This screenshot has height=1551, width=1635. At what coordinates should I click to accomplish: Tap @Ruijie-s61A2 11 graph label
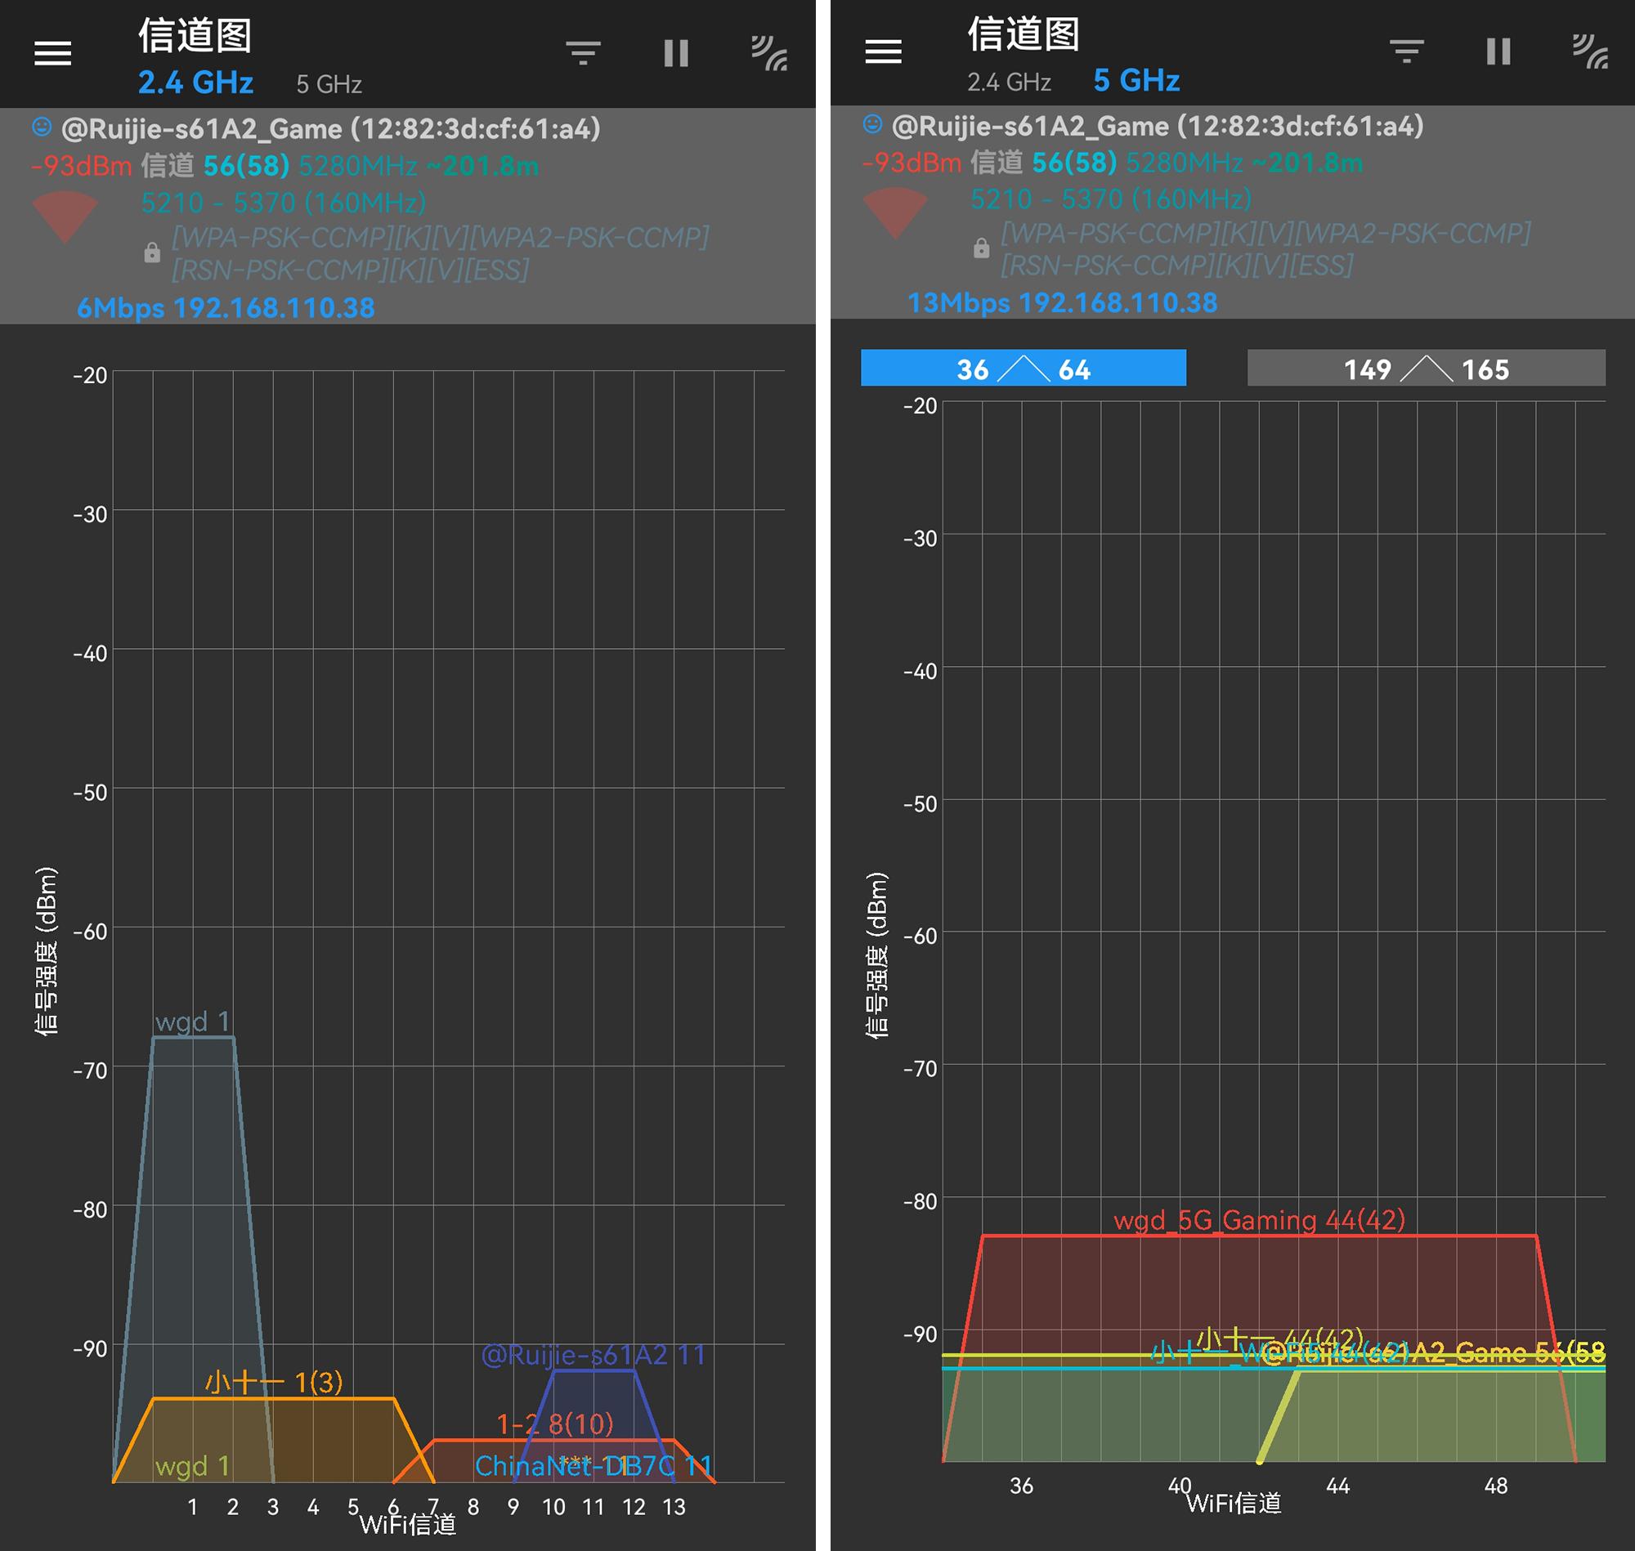[x=593, y=1354]
